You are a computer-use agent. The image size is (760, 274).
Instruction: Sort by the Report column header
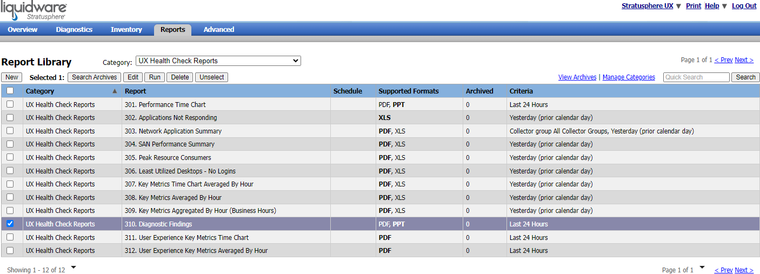(x=136, y=91)
